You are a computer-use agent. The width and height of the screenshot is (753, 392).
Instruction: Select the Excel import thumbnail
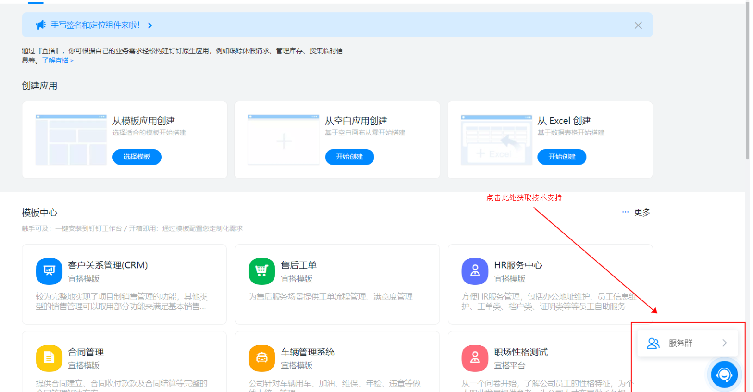[x=496, y=140]
